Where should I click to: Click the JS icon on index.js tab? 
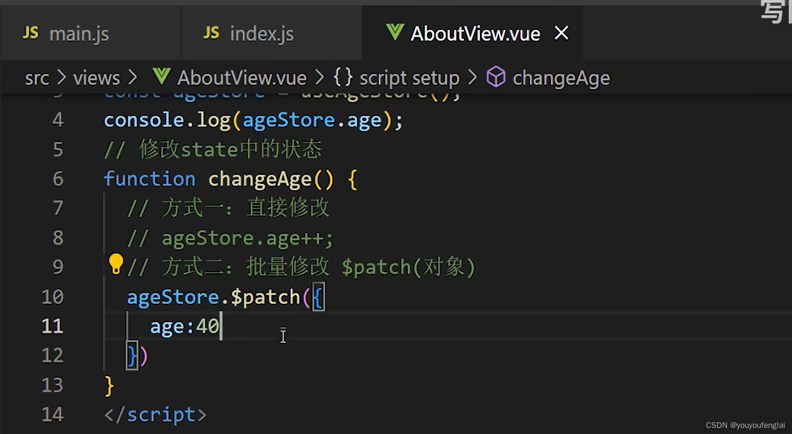[x=211, y=33]
